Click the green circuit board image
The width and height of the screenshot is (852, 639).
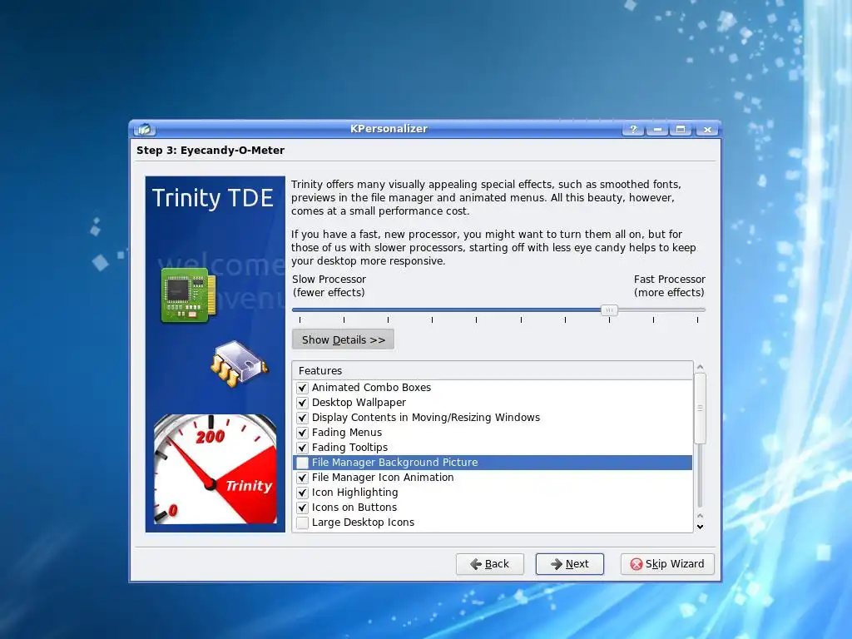189,295
